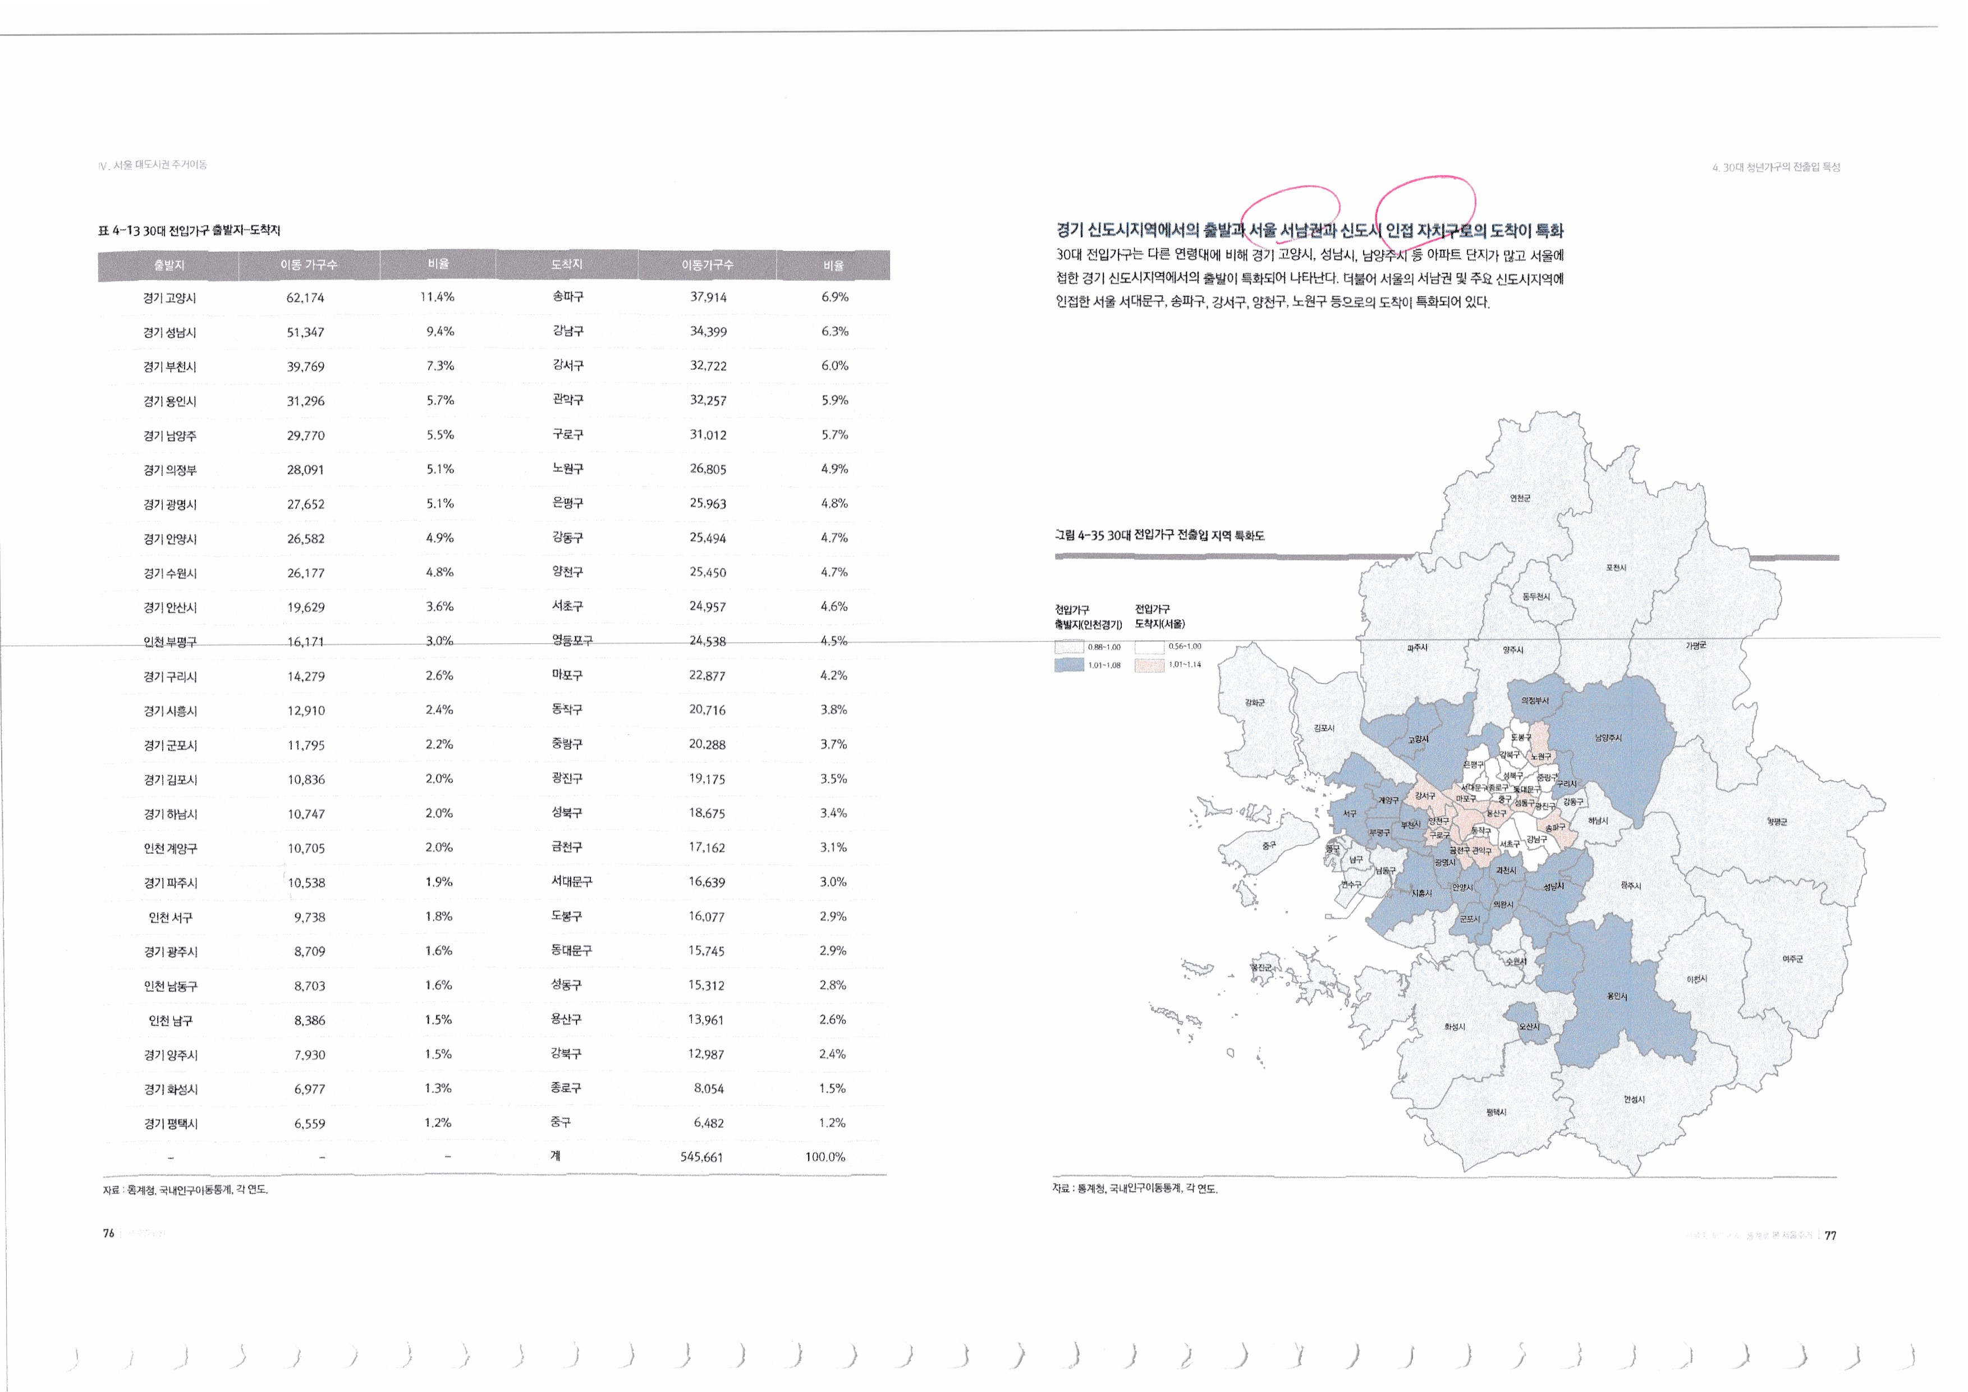Screen dimensions: 1968x1392
Task: Click the 평택시 region on the map
Action: coord(1497,1112)
